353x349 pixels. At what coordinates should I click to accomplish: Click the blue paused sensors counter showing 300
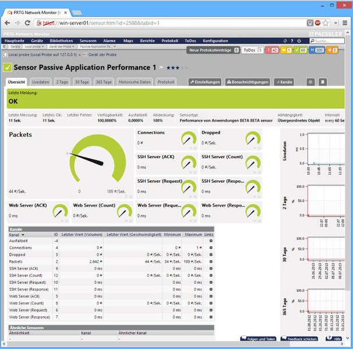point(317,50)
